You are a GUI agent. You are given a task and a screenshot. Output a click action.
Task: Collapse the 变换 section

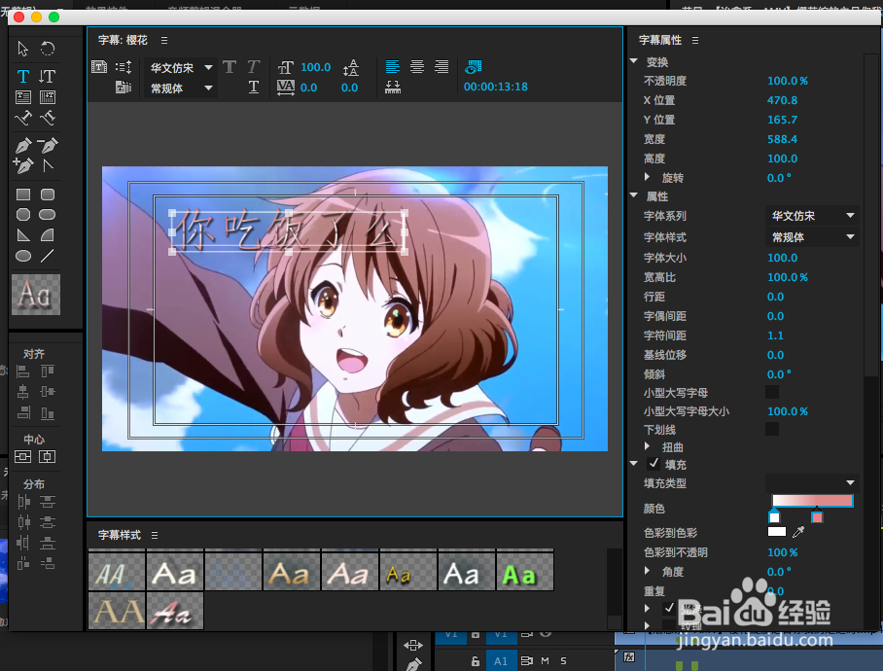pyautogui.click(x=634, y=61)
